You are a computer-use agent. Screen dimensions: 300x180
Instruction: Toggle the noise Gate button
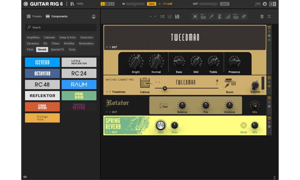[x=151, y=4]
